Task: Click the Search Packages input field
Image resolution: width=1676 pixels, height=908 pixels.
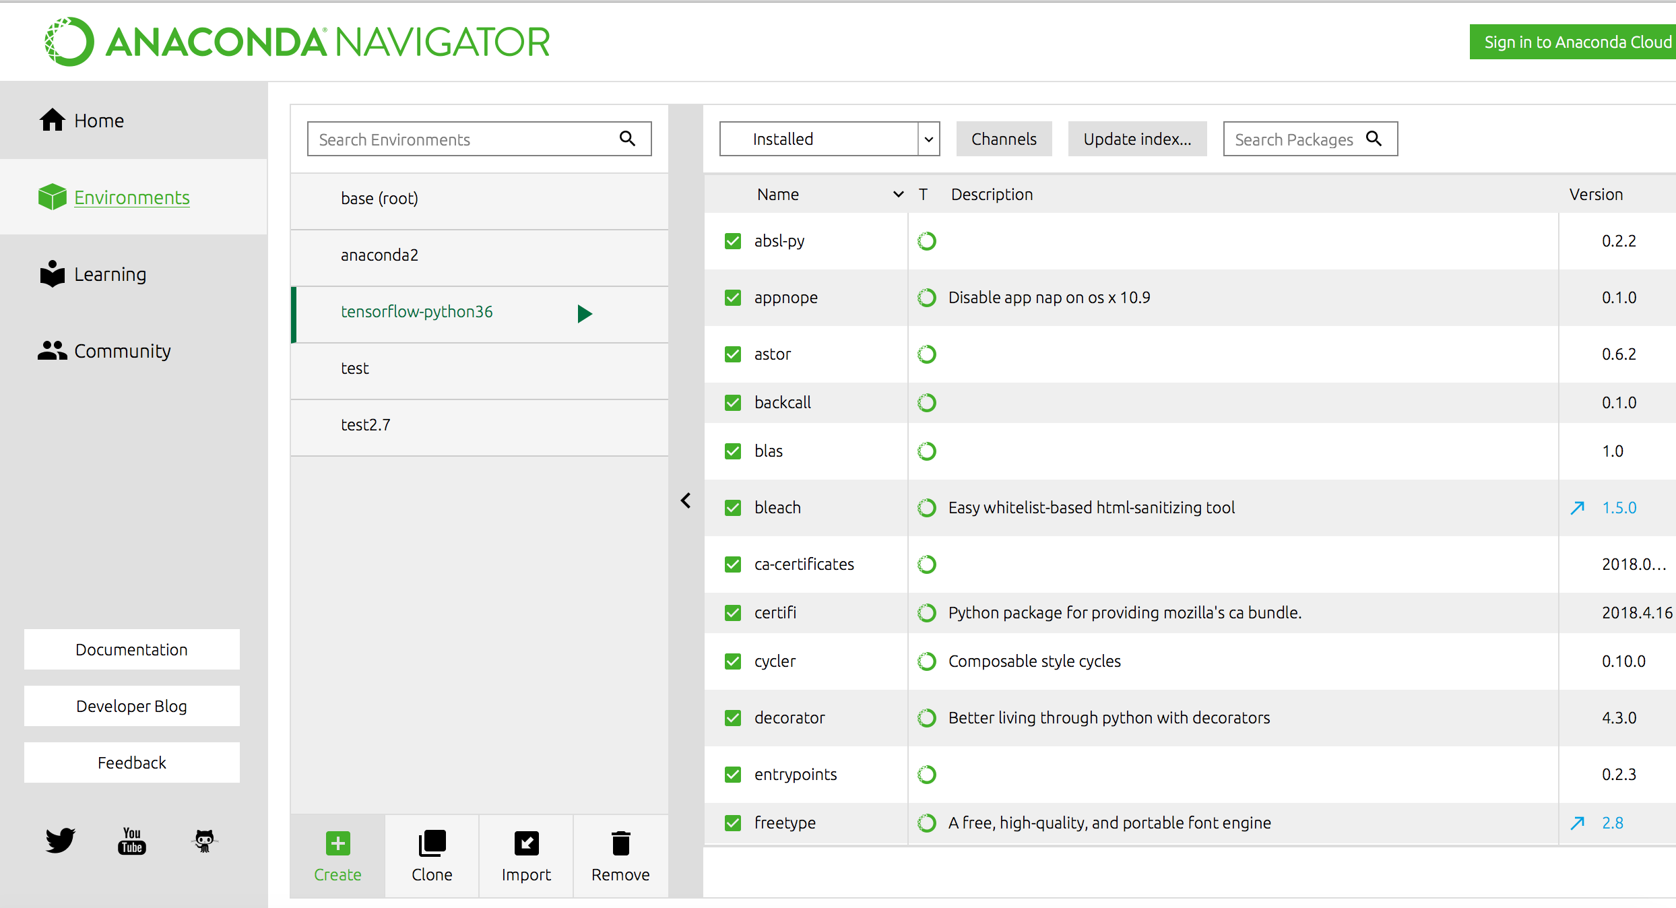Action: 1293,139
